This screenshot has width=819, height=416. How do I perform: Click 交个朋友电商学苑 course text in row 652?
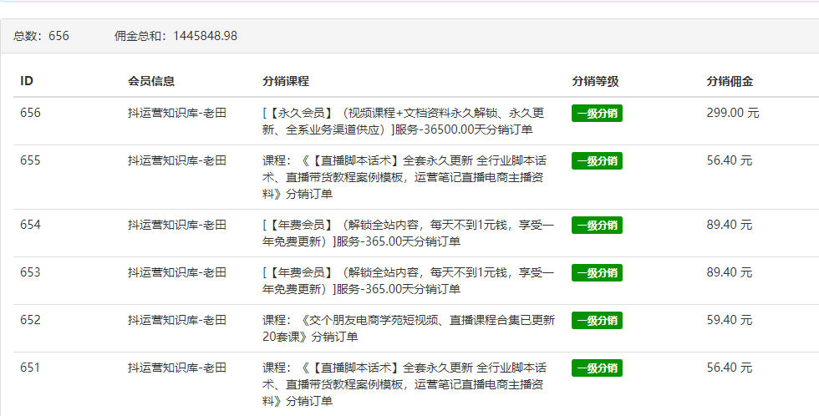[409, 327]
